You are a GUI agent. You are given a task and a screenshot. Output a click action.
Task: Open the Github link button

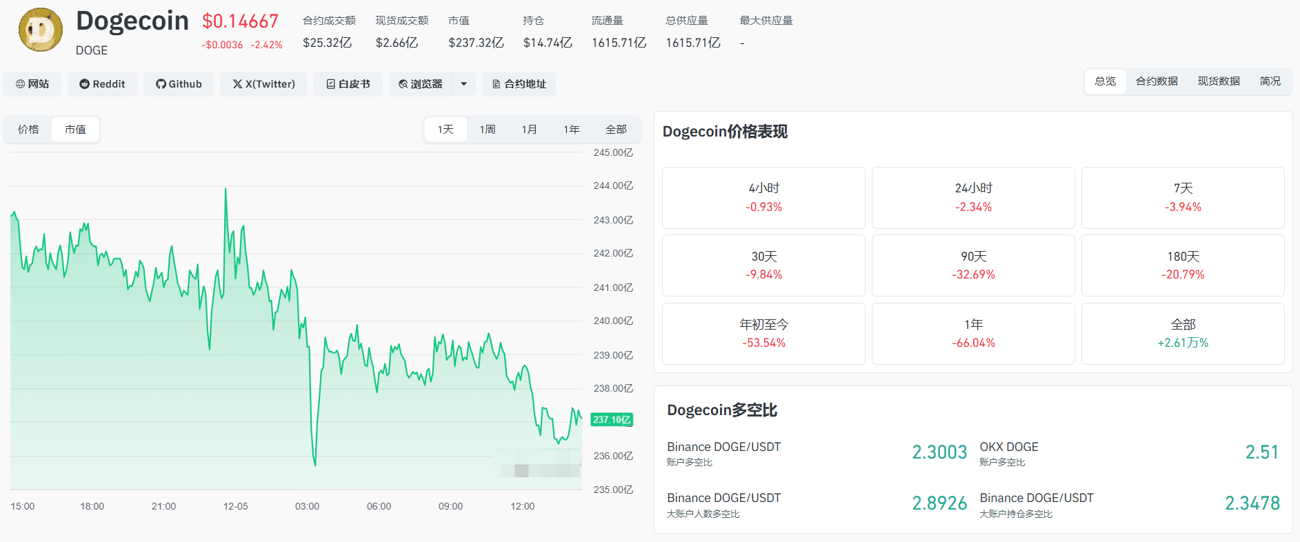pos(179,84)
